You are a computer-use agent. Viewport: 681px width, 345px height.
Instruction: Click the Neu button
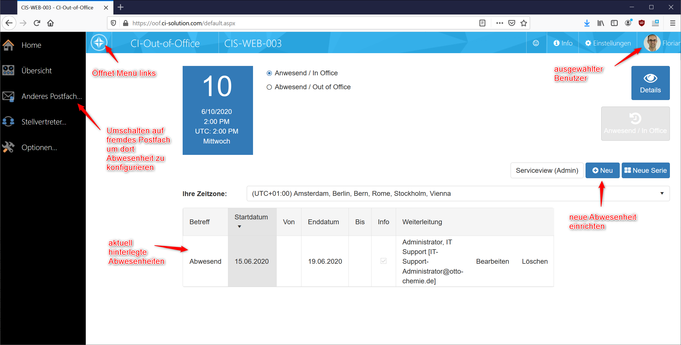602,170
